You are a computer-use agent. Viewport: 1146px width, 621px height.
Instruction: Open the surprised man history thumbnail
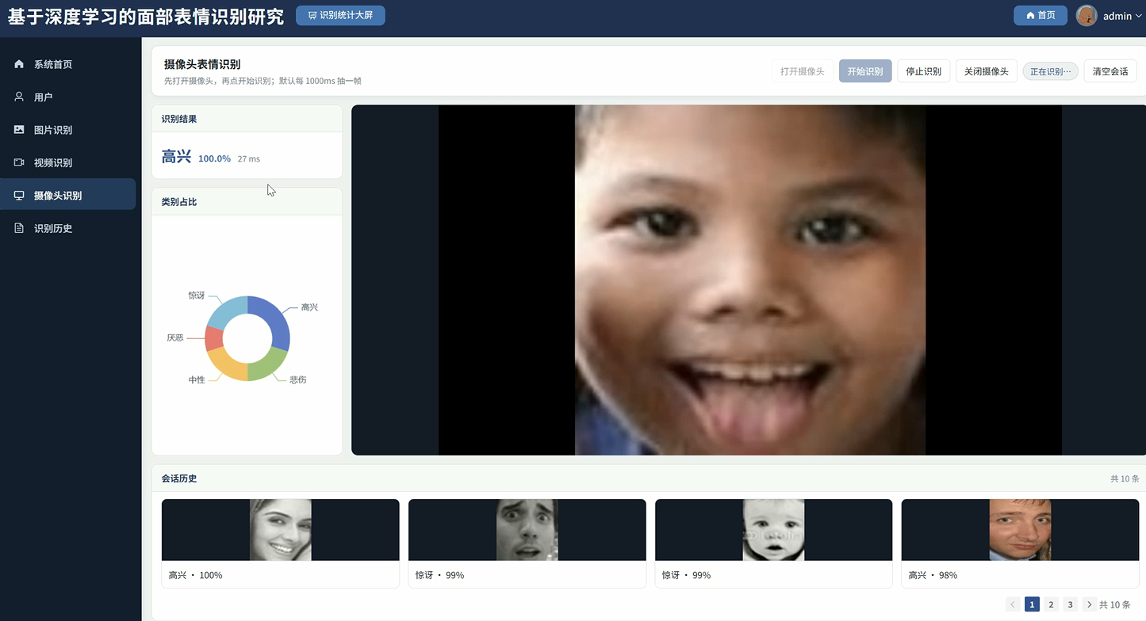pyautogui.click(x=527, y=530)
